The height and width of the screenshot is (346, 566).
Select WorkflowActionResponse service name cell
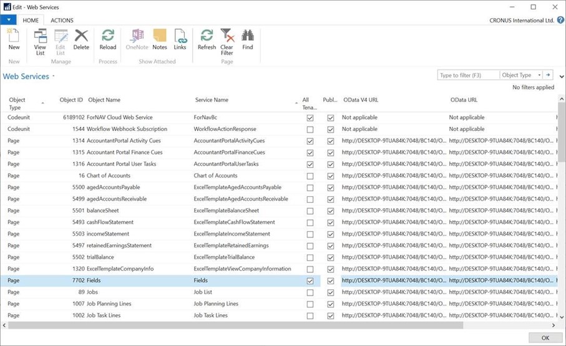(225, 129)
